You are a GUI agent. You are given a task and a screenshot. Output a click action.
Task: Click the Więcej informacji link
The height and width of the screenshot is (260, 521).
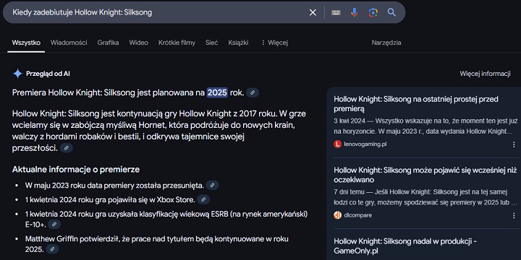point(485,74)
